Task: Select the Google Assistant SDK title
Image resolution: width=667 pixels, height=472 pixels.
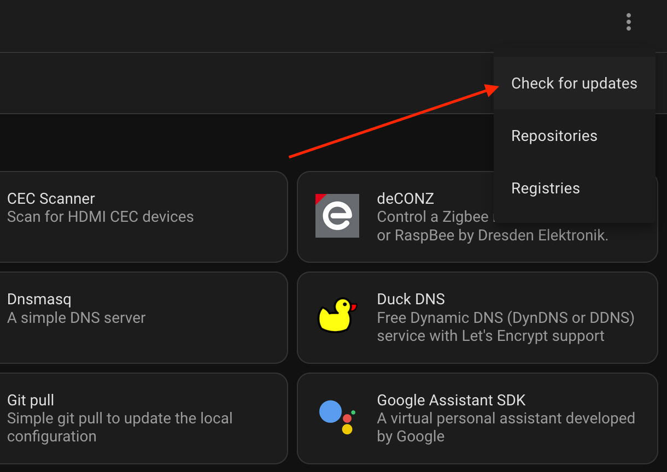Action: pos(451,400)
